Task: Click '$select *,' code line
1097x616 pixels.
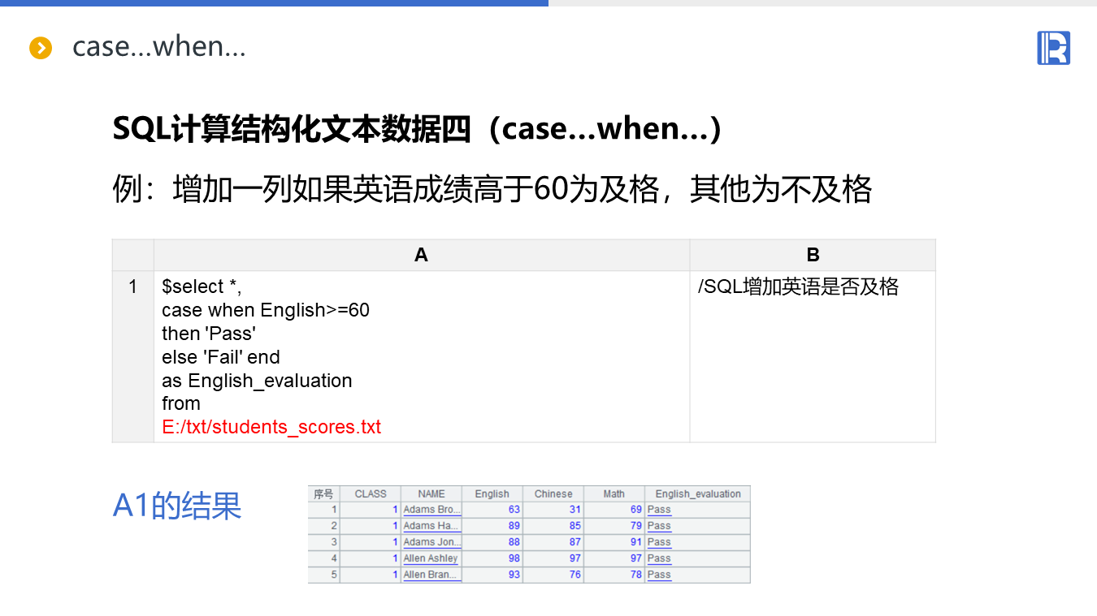Action: pyautogui.click(x=202, y=286)
